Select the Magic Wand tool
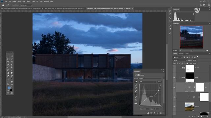 12,59
